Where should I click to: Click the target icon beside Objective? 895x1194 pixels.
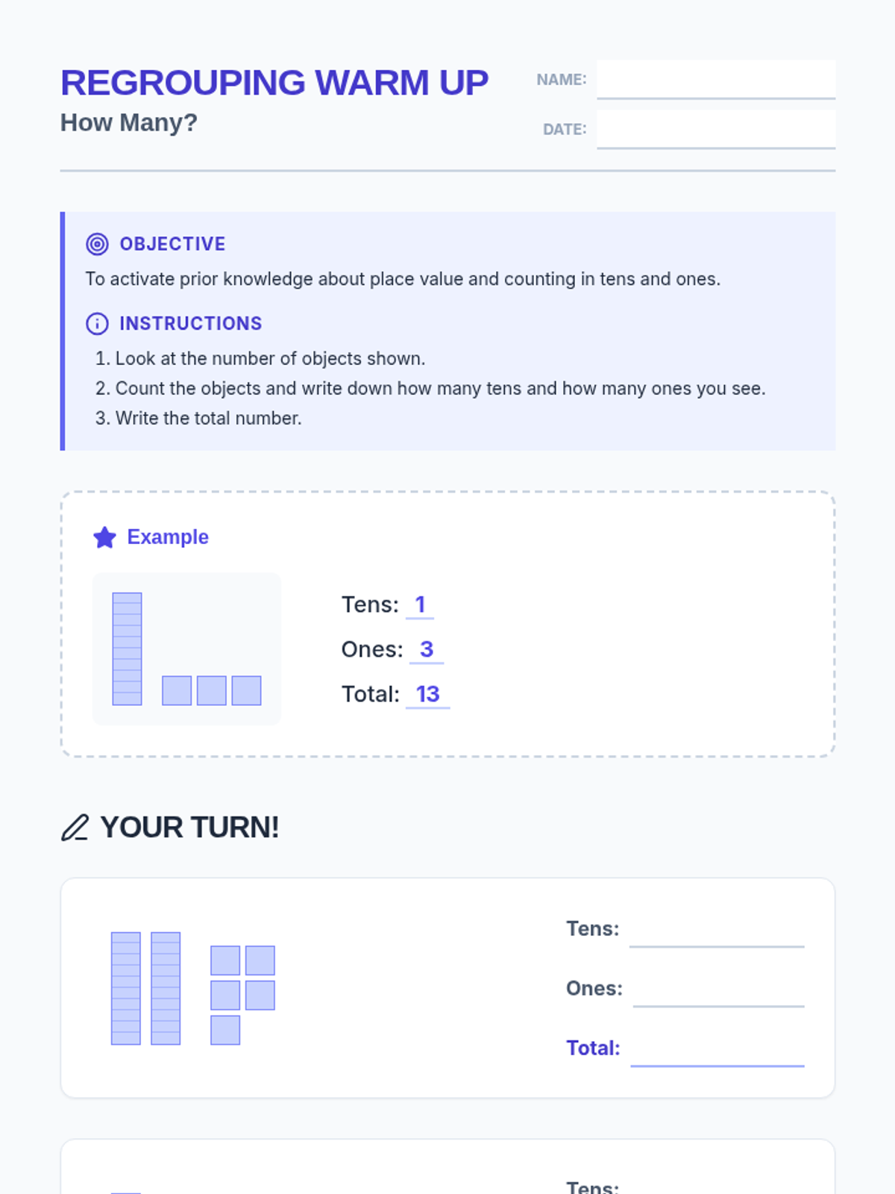click(97, 244)
